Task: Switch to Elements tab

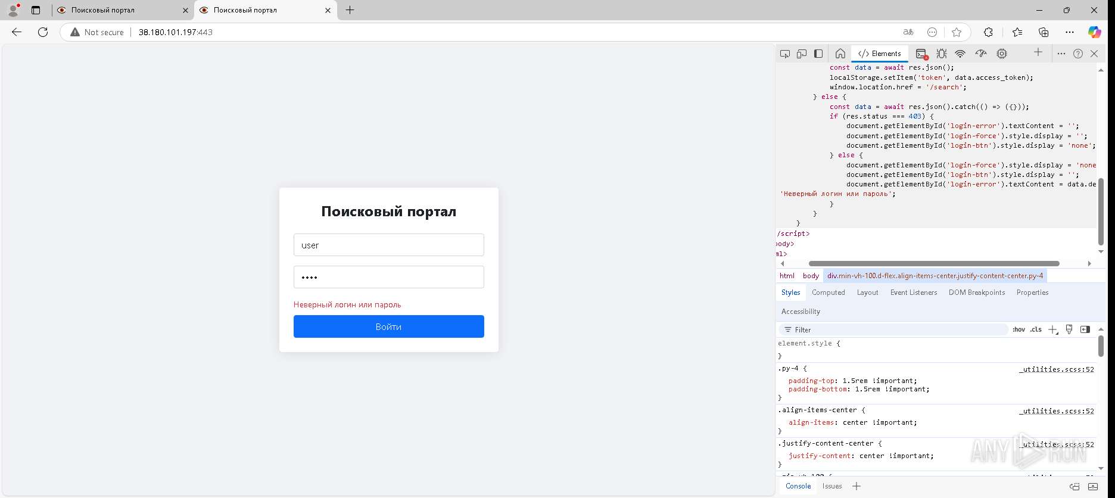Action: [880, 54]
